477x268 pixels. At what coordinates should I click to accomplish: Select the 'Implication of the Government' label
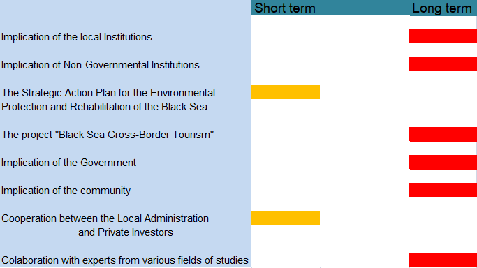pyautogui.click(x=68, y=163)
